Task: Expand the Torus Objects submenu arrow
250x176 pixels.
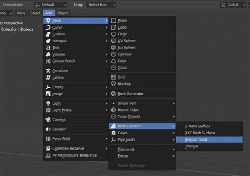Action: (174, 117)
